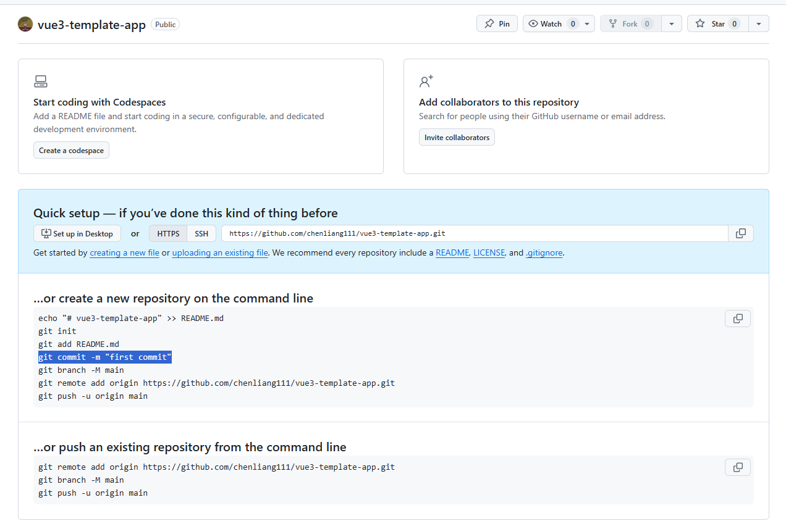Click Create a codespace button
The image size is (786, 521).
71,150
